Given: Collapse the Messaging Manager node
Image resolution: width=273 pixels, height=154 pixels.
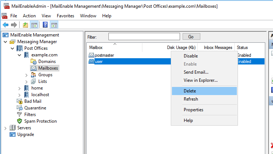Looking at the screenshot, I should (6, 42).
